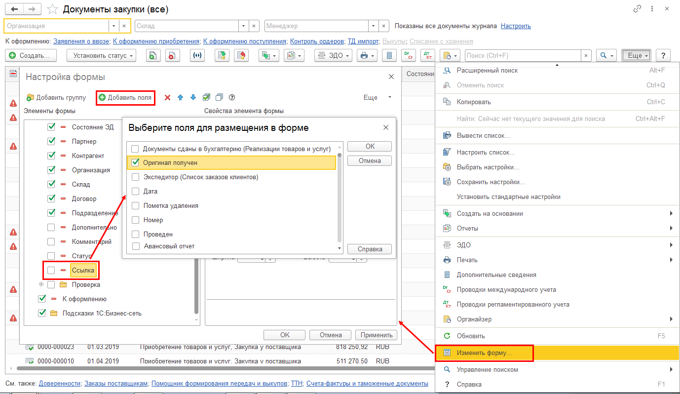Click the green refresh icon next to Обновить
This screenshot has height=394, width=680.
(x=447, y=336)
